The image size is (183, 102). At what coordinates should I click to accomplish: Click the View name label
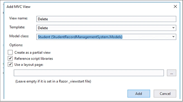point(18,18)
